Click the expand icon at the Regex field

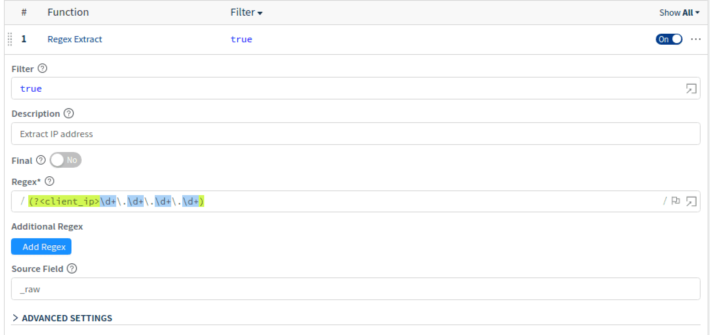click(691, 201)
